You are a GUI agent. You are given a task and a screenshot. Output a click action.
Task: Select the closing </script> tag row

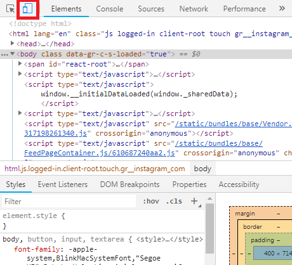tap(60, 103)
